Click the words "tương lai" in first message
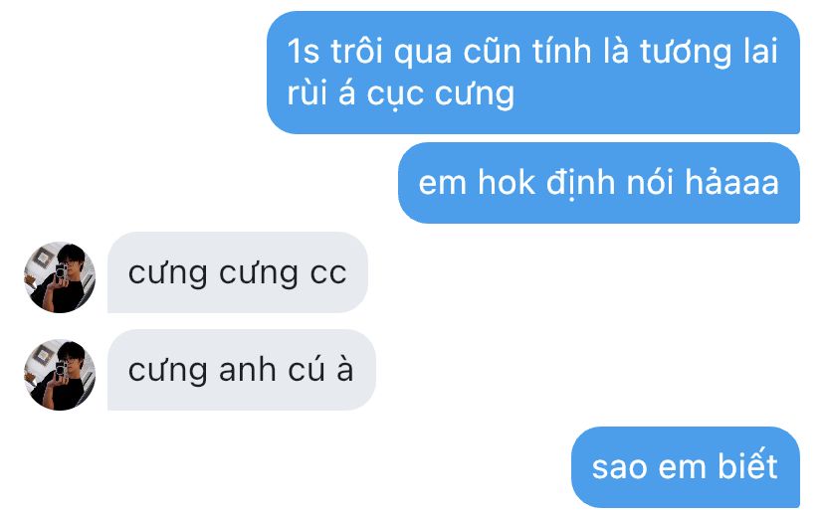The image size is (824, 515). click(709, 53)
